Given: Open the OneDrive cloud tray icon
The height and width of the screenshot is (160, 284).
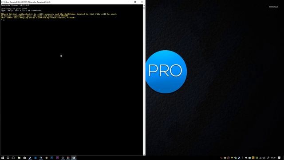Looking at the screenshot, I should click(x=246, y=158).
